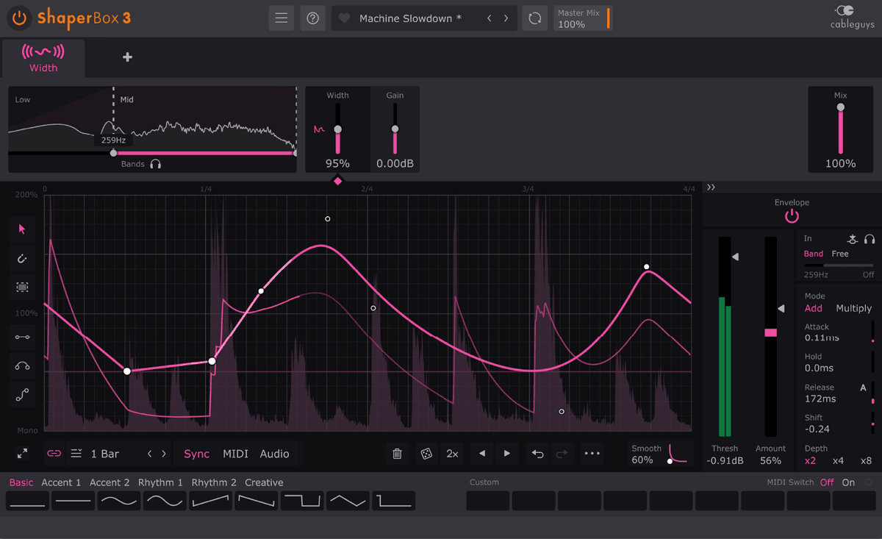Select the square wave shape preset
Screen dimensions: 882x539
[x=301, y=500]
